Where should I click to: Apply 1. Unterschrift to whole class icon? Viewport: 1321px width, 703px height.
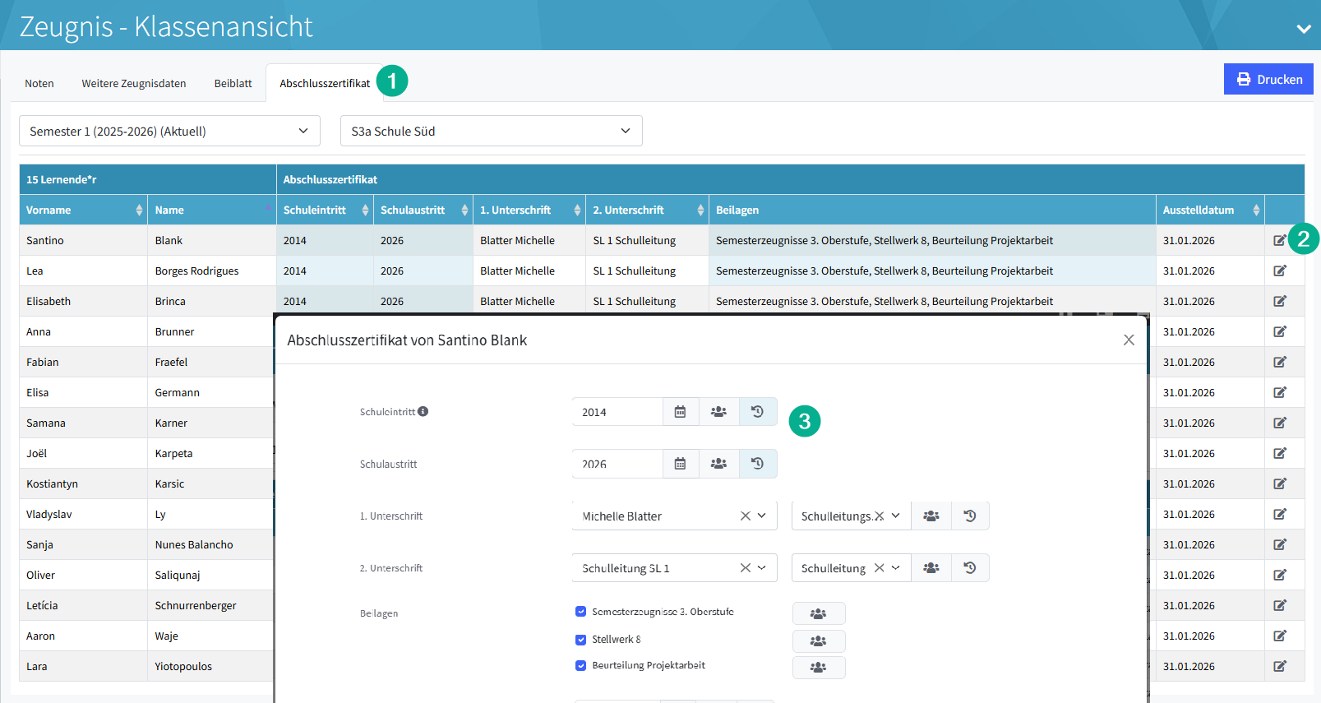pos(931,516)
